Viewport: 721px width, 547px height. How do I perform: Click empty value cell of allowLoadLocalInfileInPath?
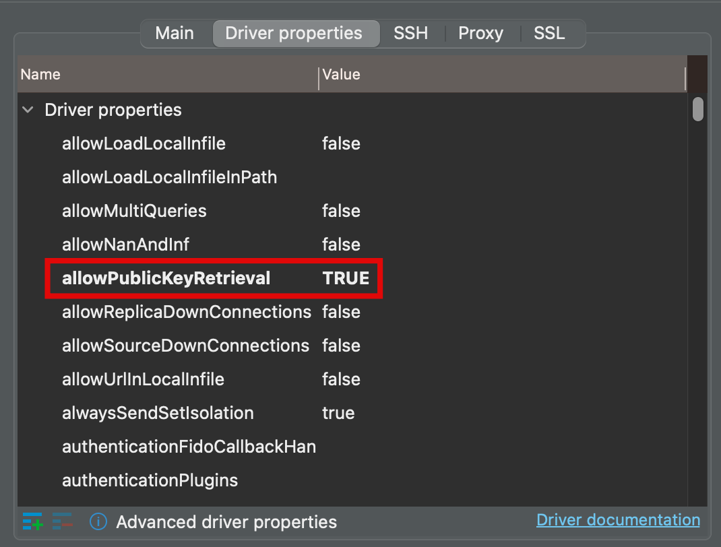point(503,177)
